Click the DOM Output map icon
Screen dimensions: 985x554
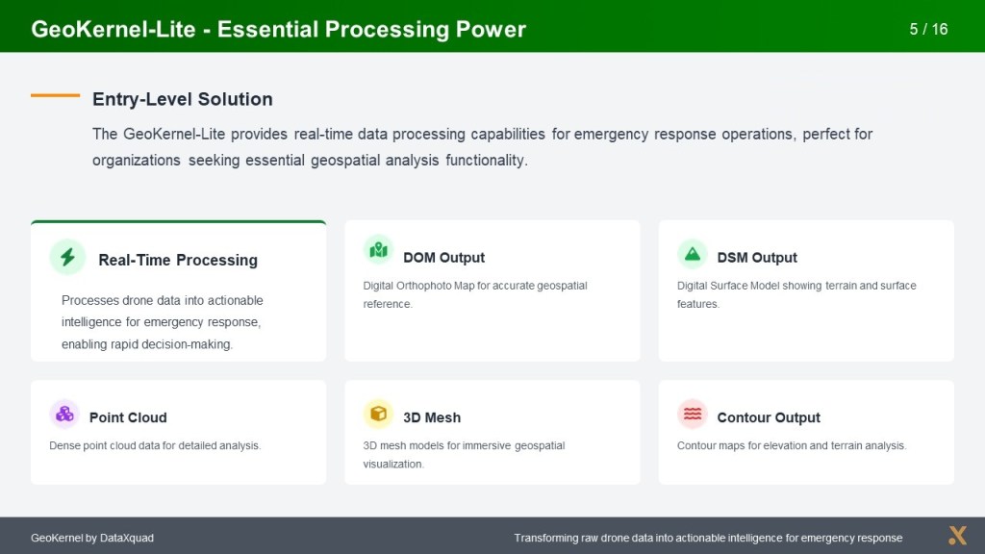pyautogui.click(x=379, y=251)
